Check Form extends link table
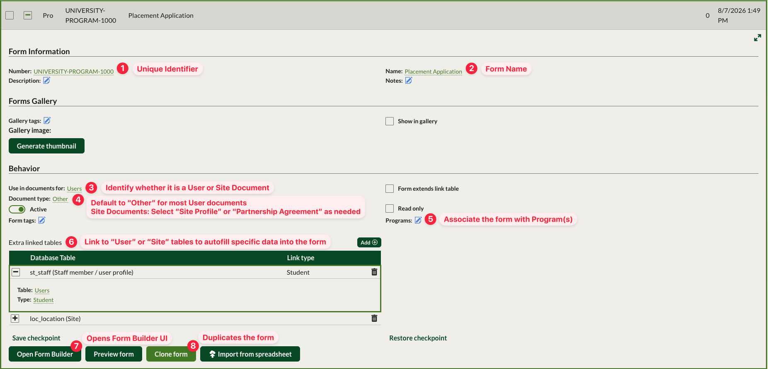The height and width of the screenshot is (369, 768). coord(390,189)
